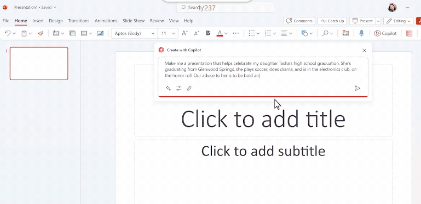Open Copilot from the ribbon
Viewport: 421px width, 204px height.
[x=385, y=33]
